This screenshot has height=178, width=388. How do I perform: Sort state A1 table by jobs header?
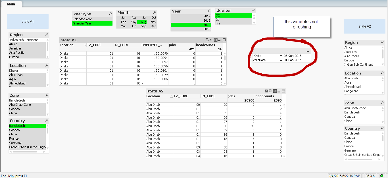click(x=182, y=45)
